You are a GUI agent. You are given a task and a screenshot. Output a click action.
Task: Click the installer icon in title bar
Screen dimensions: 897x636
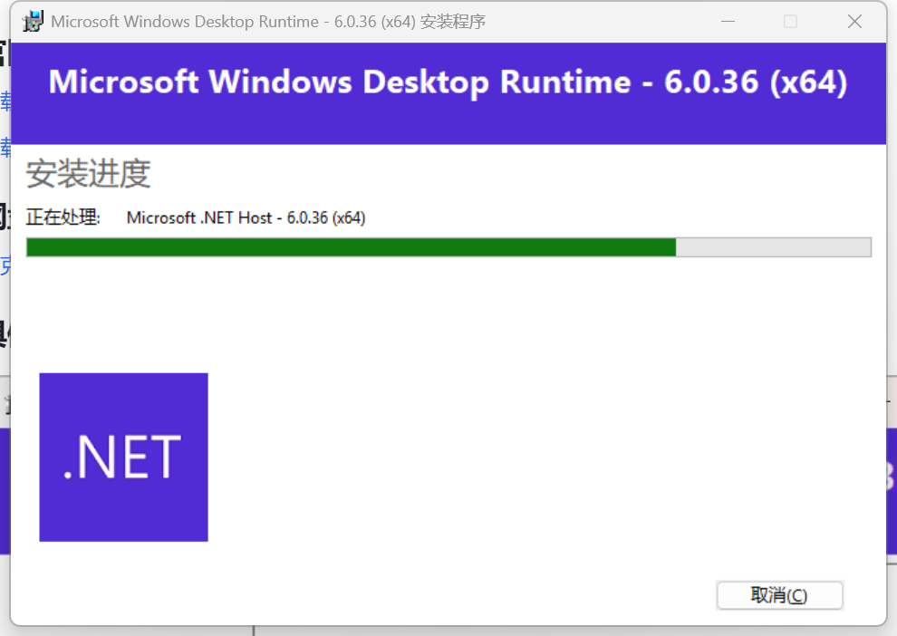(x=33, y=21)
